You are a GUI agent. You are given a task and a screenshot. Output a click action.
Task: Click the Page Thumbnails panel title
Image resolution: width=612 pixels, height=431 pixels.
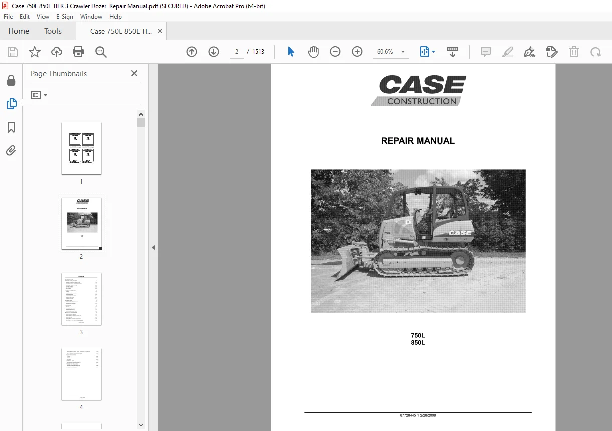(59, 73)
